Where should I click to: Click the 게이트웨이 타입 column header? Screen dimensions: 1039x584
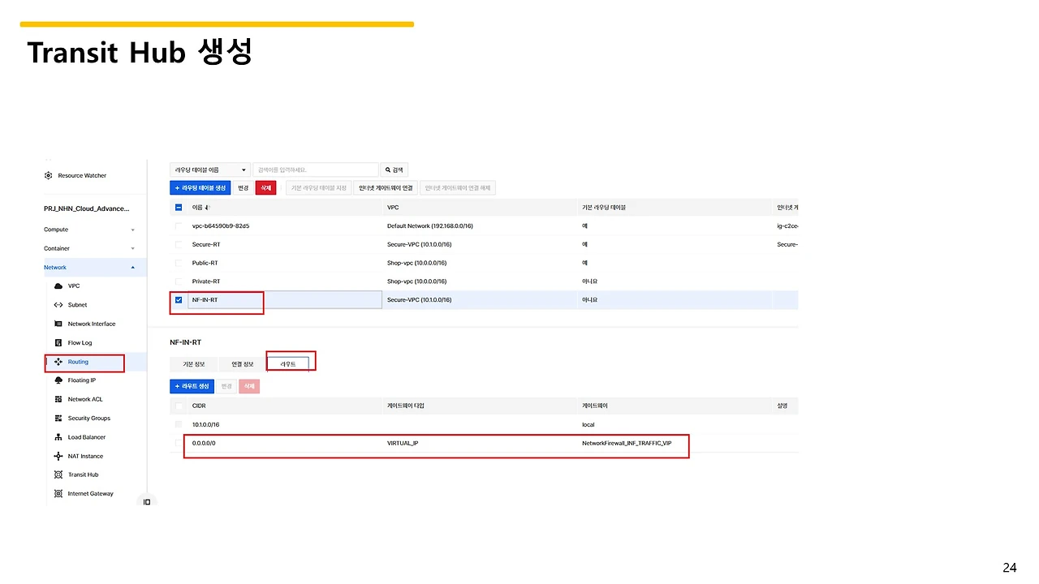(406, 406)
